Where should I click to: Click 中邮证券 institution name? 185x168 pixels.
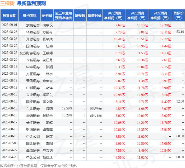(33, 88)
